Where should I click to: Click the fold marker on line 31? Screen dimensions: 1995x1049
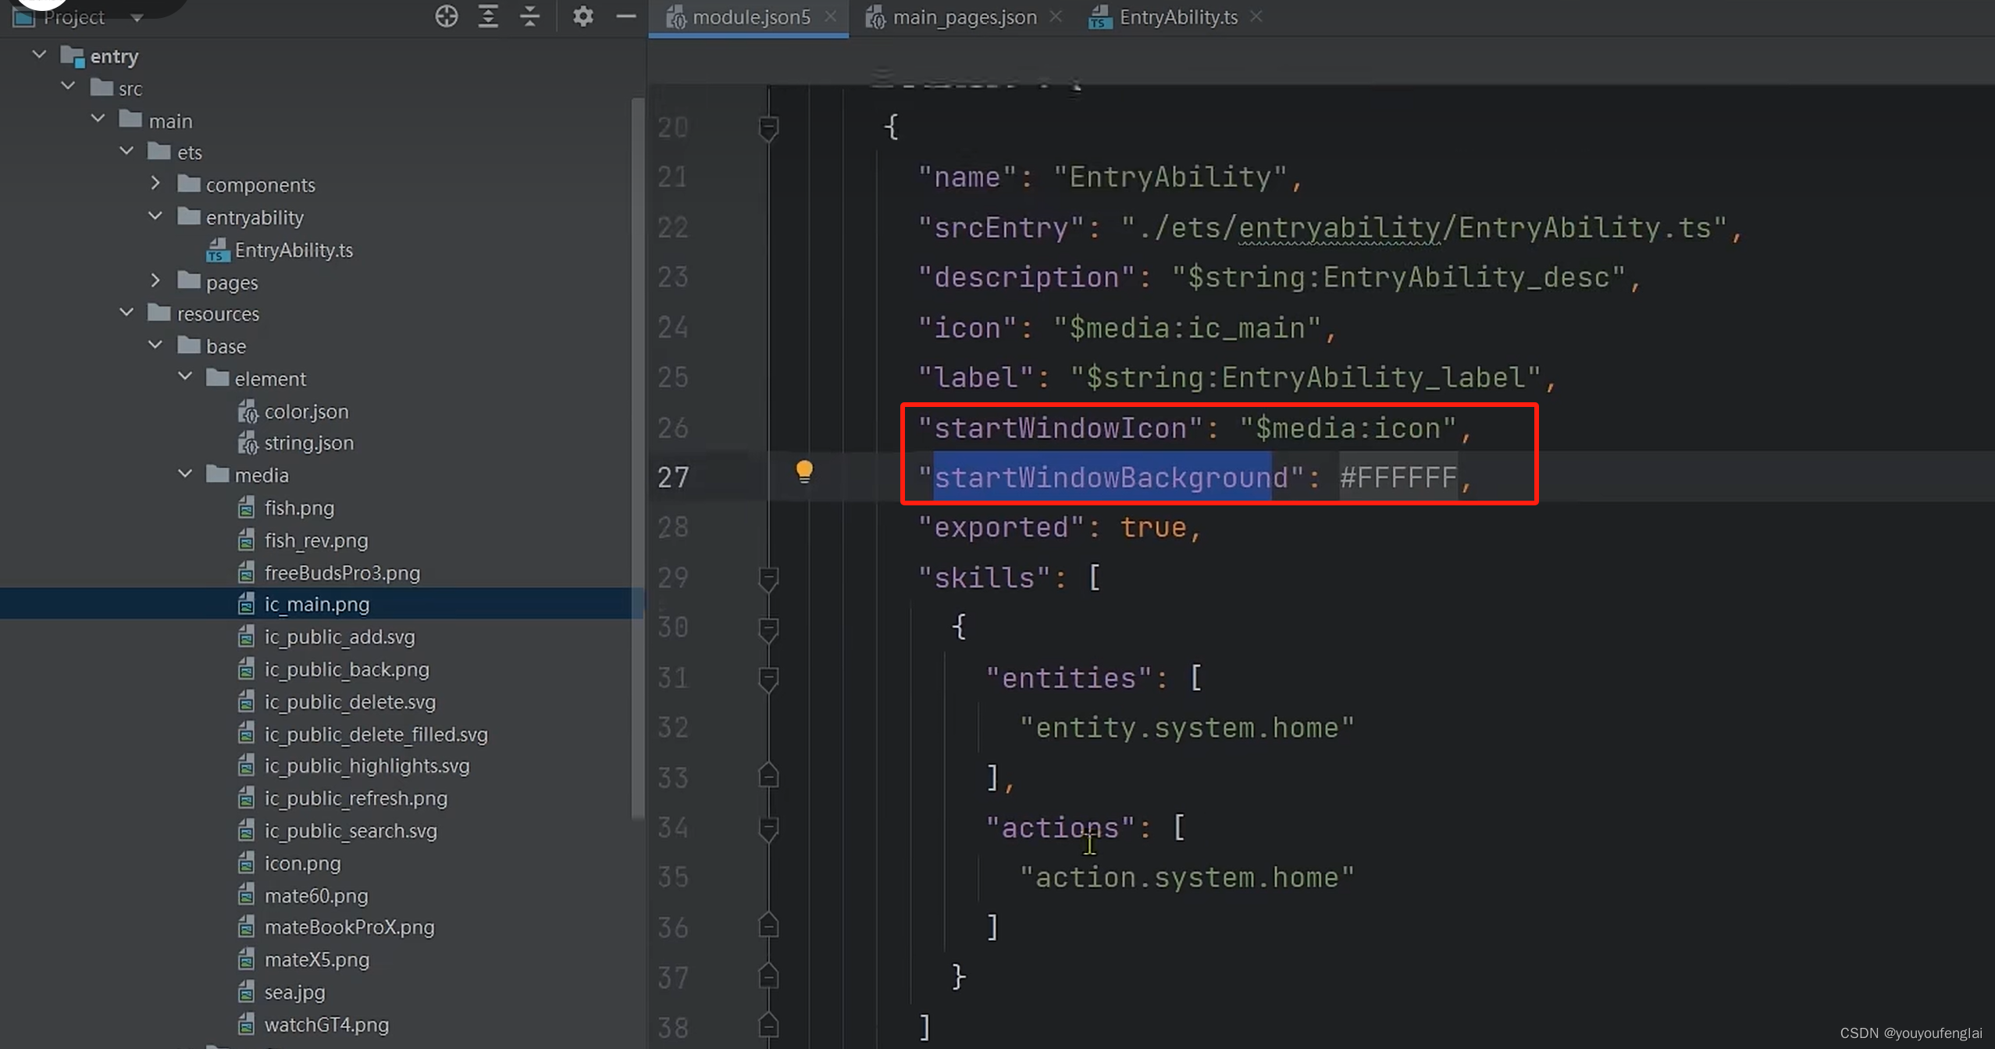coord(768,678)
